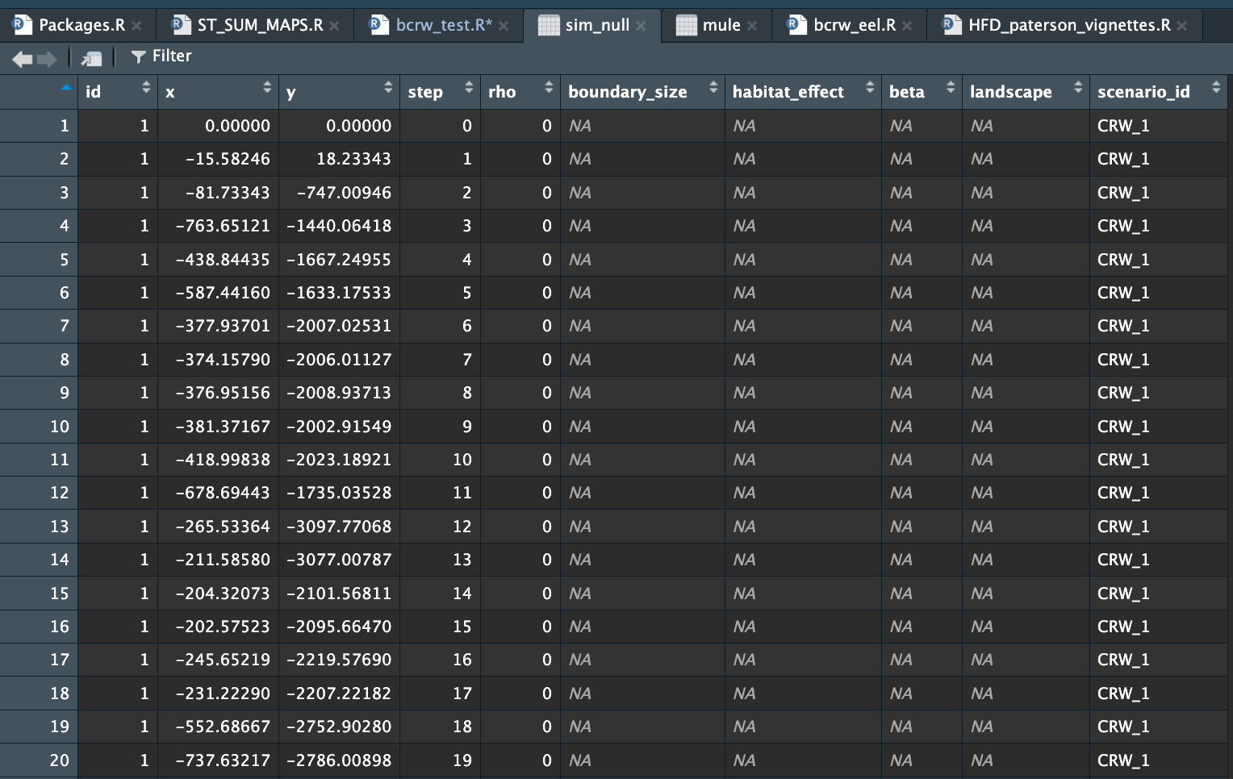The width and height of the screenshot is (1233, 779).
Task: Switch to bcrw_eel.R tab
Action: (x=855, y=25)
